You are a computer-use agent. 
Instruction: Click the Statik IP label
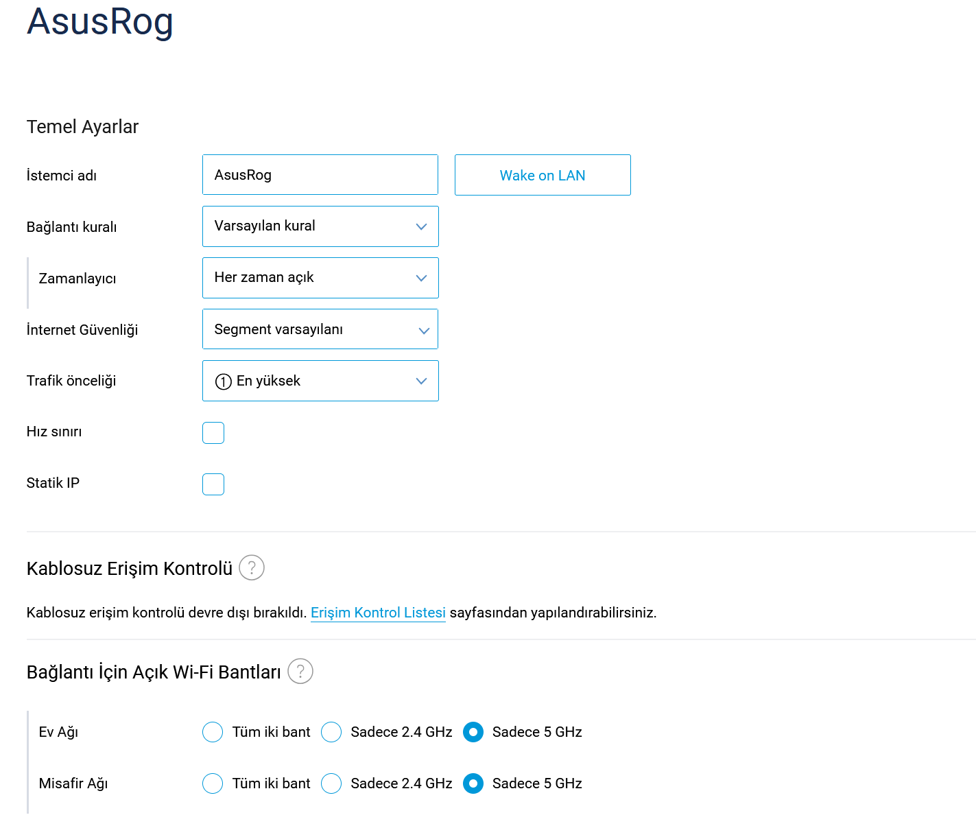tap(53, 483)
